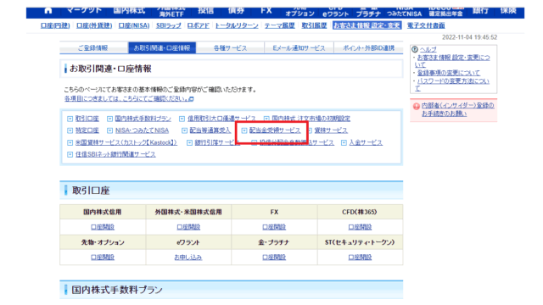Click the 2022-11-04 19:45:52 timestamp text

tap(469, 37)
